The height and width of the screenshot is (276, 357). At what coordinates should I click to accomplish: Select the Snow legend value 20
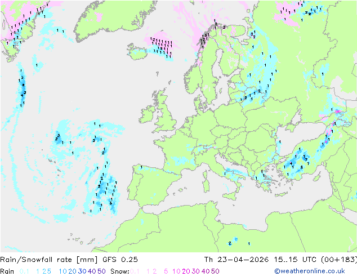(186, 271)
